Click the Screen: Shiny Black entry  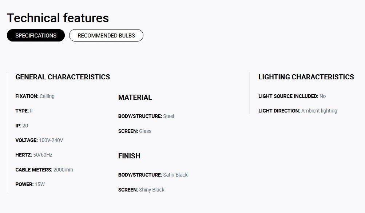[141, 190]
